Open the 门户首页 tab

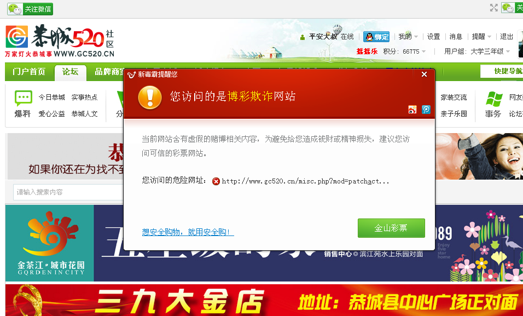coord(28,72)
